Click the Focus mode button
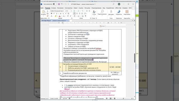This screenshot has height=101, width=179. (100, 98)
